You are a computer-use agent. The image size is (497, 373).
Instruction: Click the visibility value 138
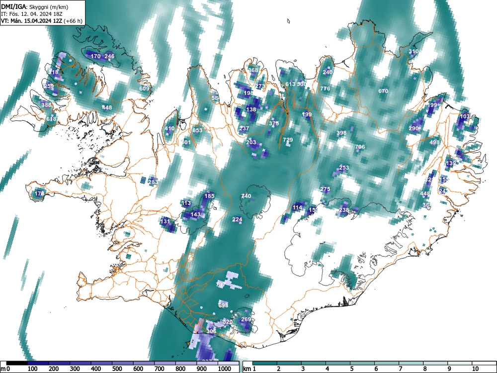click(x=251, y=109)
